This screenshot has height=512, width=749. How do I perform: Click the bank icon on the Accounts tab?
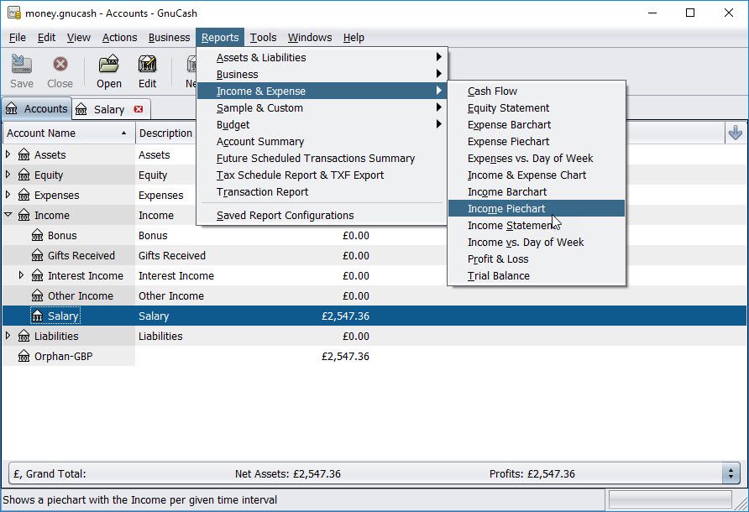(x=14, y=108)
